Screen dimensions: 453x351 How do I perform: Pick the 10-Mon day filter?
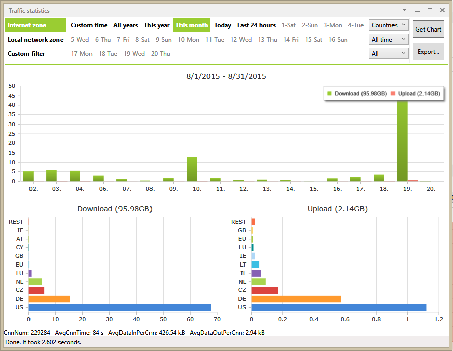pos(188,40)
